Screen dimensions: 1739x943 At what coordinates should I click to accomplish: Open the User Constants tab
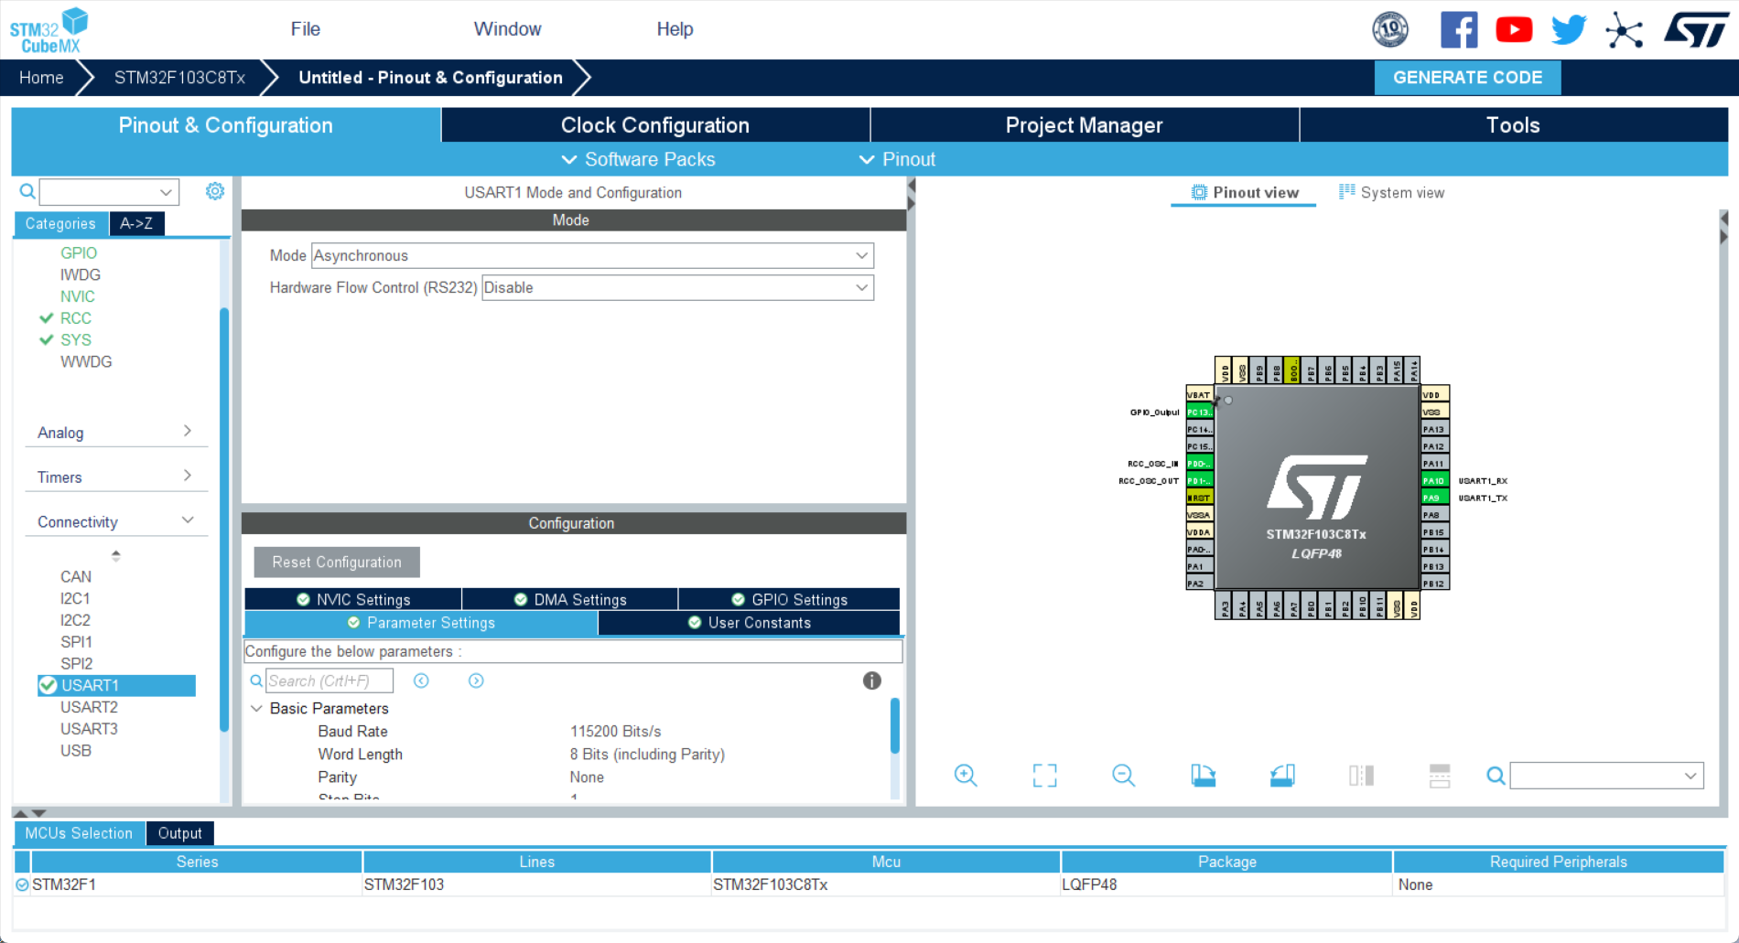point(749,623)
